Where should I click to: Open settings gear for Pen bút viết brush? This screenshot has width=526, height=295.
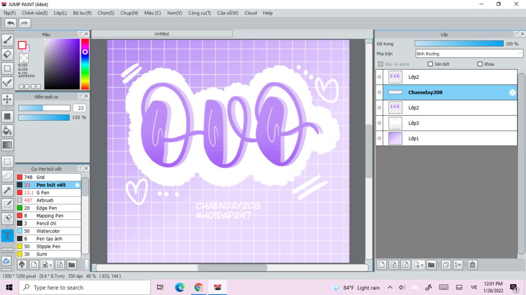77,185
